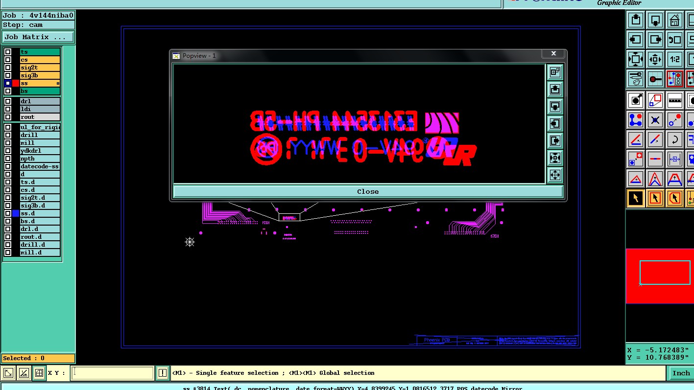The width and height of the screenshot is (694, 390).
Task: Toggle display checkbox for layer rout
Action: (8, 117)
